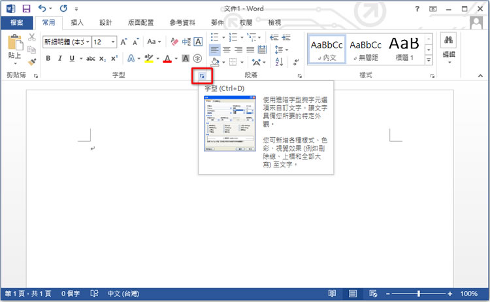The width and height of the screenshot is (490, 302).
Task: Toggle Superscript formatting
Action: pos(114,58)
